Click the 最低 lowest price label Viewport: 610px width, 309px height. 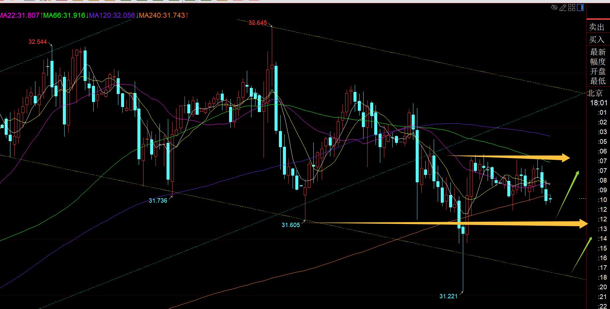click(598, 81)
